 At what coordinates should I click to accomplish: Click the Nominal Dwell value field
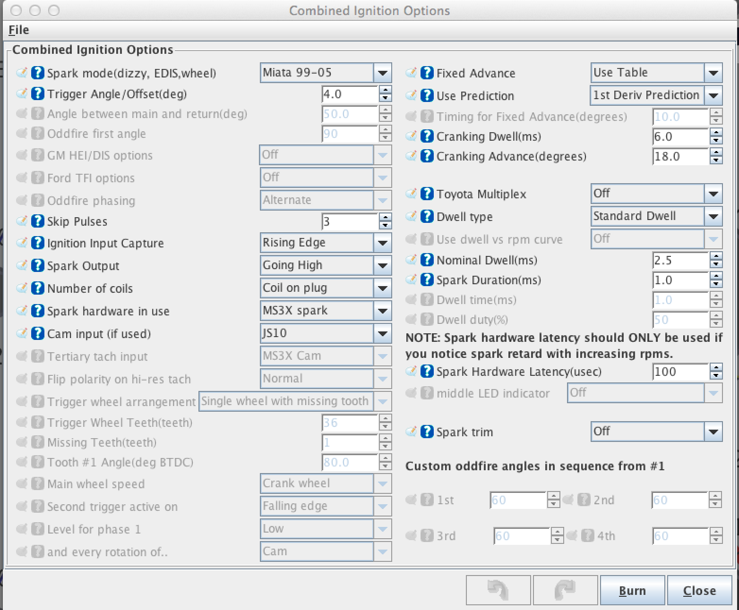[680, 260]
